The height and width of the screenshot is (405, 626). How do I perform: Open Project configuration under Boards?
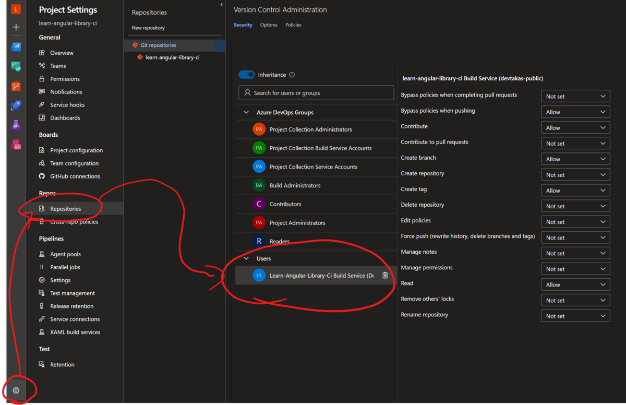76,150
